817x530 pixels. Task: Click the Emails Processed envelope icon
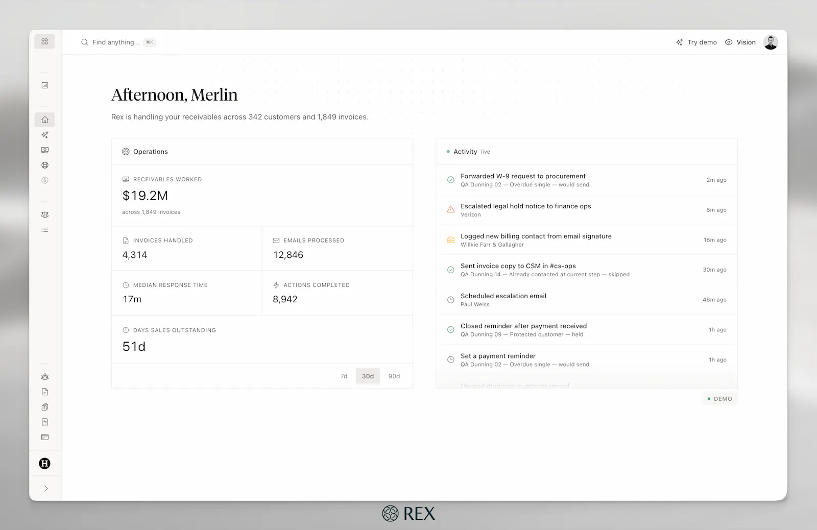click(276, 240)
